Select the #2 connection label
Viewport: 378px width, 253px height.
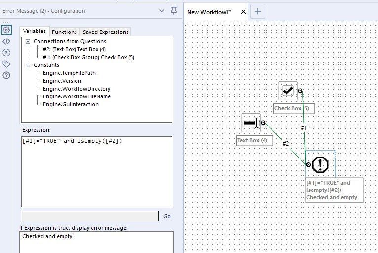(285, 144)
